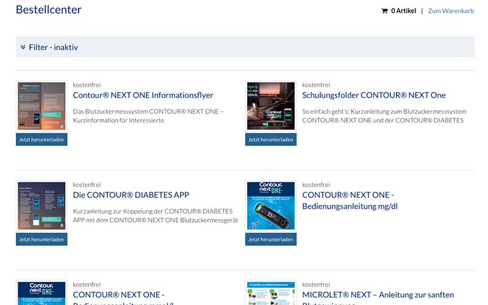
Task: Download the CONTOUR DIABETES APP guide
Action: pos(41,240)
